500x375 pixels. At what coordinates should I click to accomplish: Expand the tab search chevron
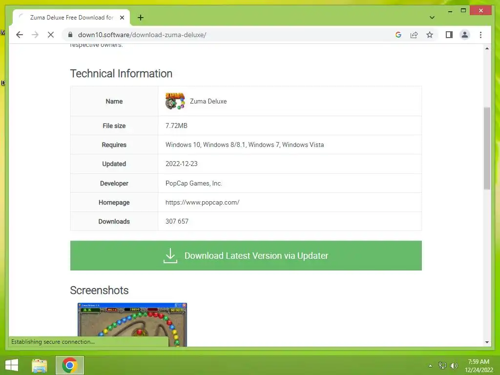[x=432, y=18]
